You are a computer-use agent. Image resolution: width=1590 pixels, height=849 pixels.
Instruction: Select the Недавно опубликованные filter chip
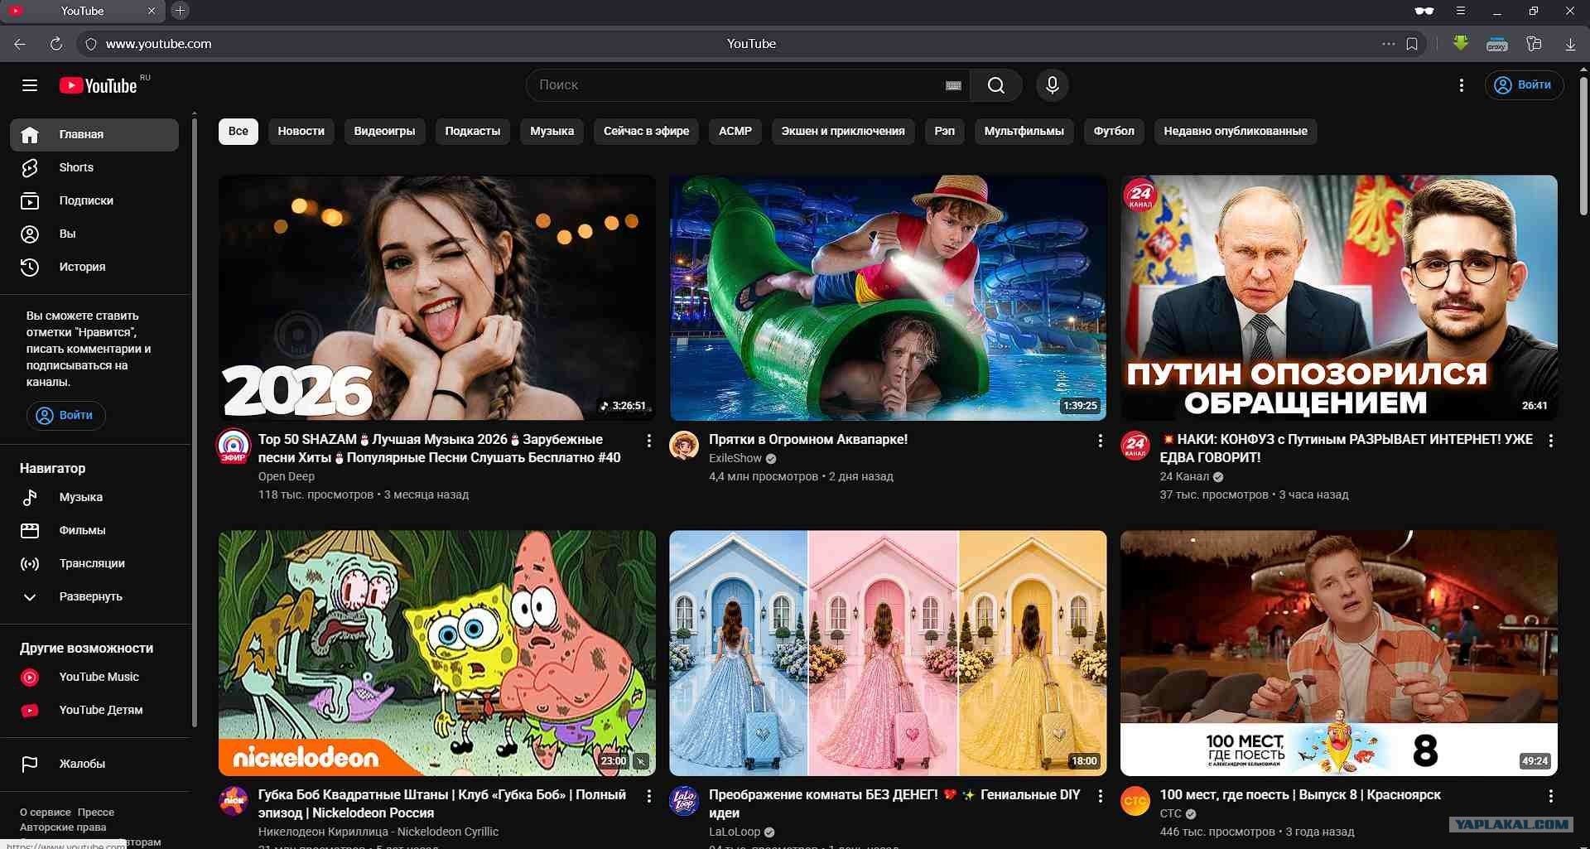(1236, 131)
